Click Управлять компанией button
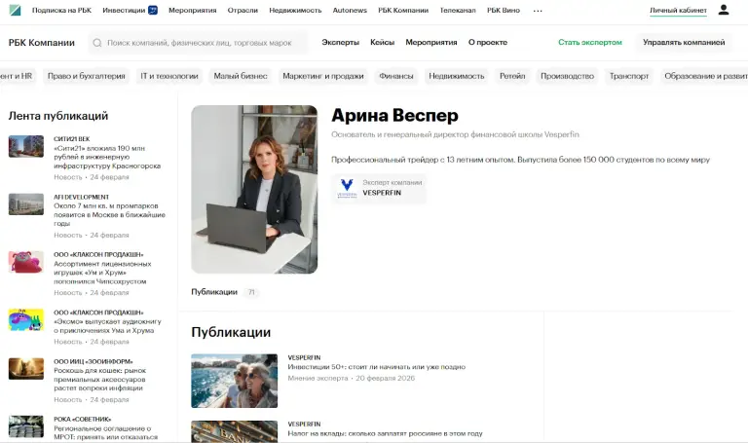Viewport: 748px width, 443px height. point(684,43)
